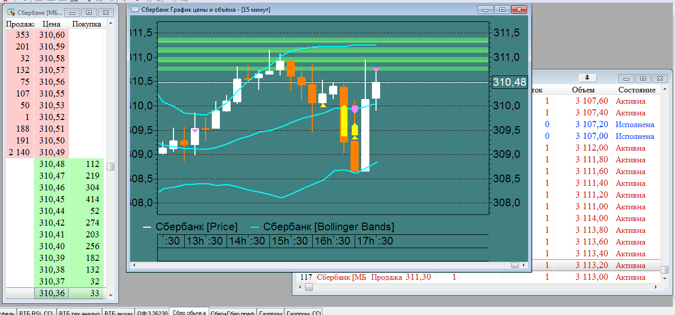
Task: Click the 15h:30 time axis label
Action: (x=290, y=241)
